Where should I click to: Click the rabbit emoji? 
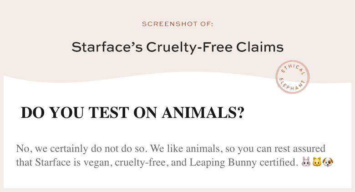point(306,162)
